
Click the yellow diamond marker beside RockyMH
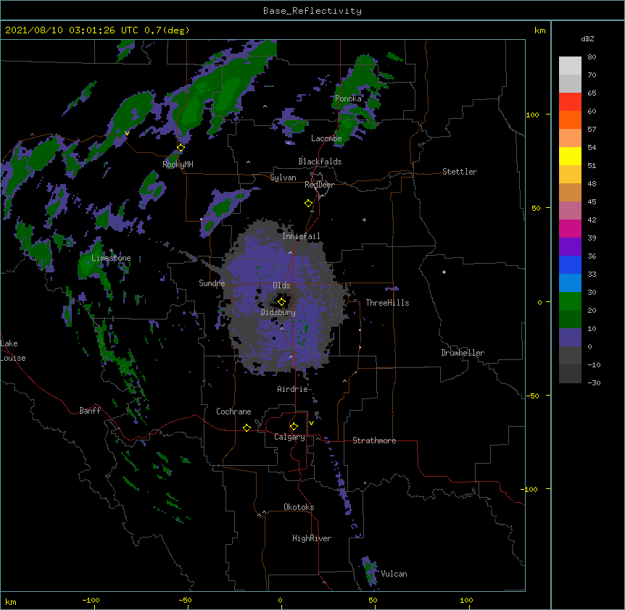point(181,148)
